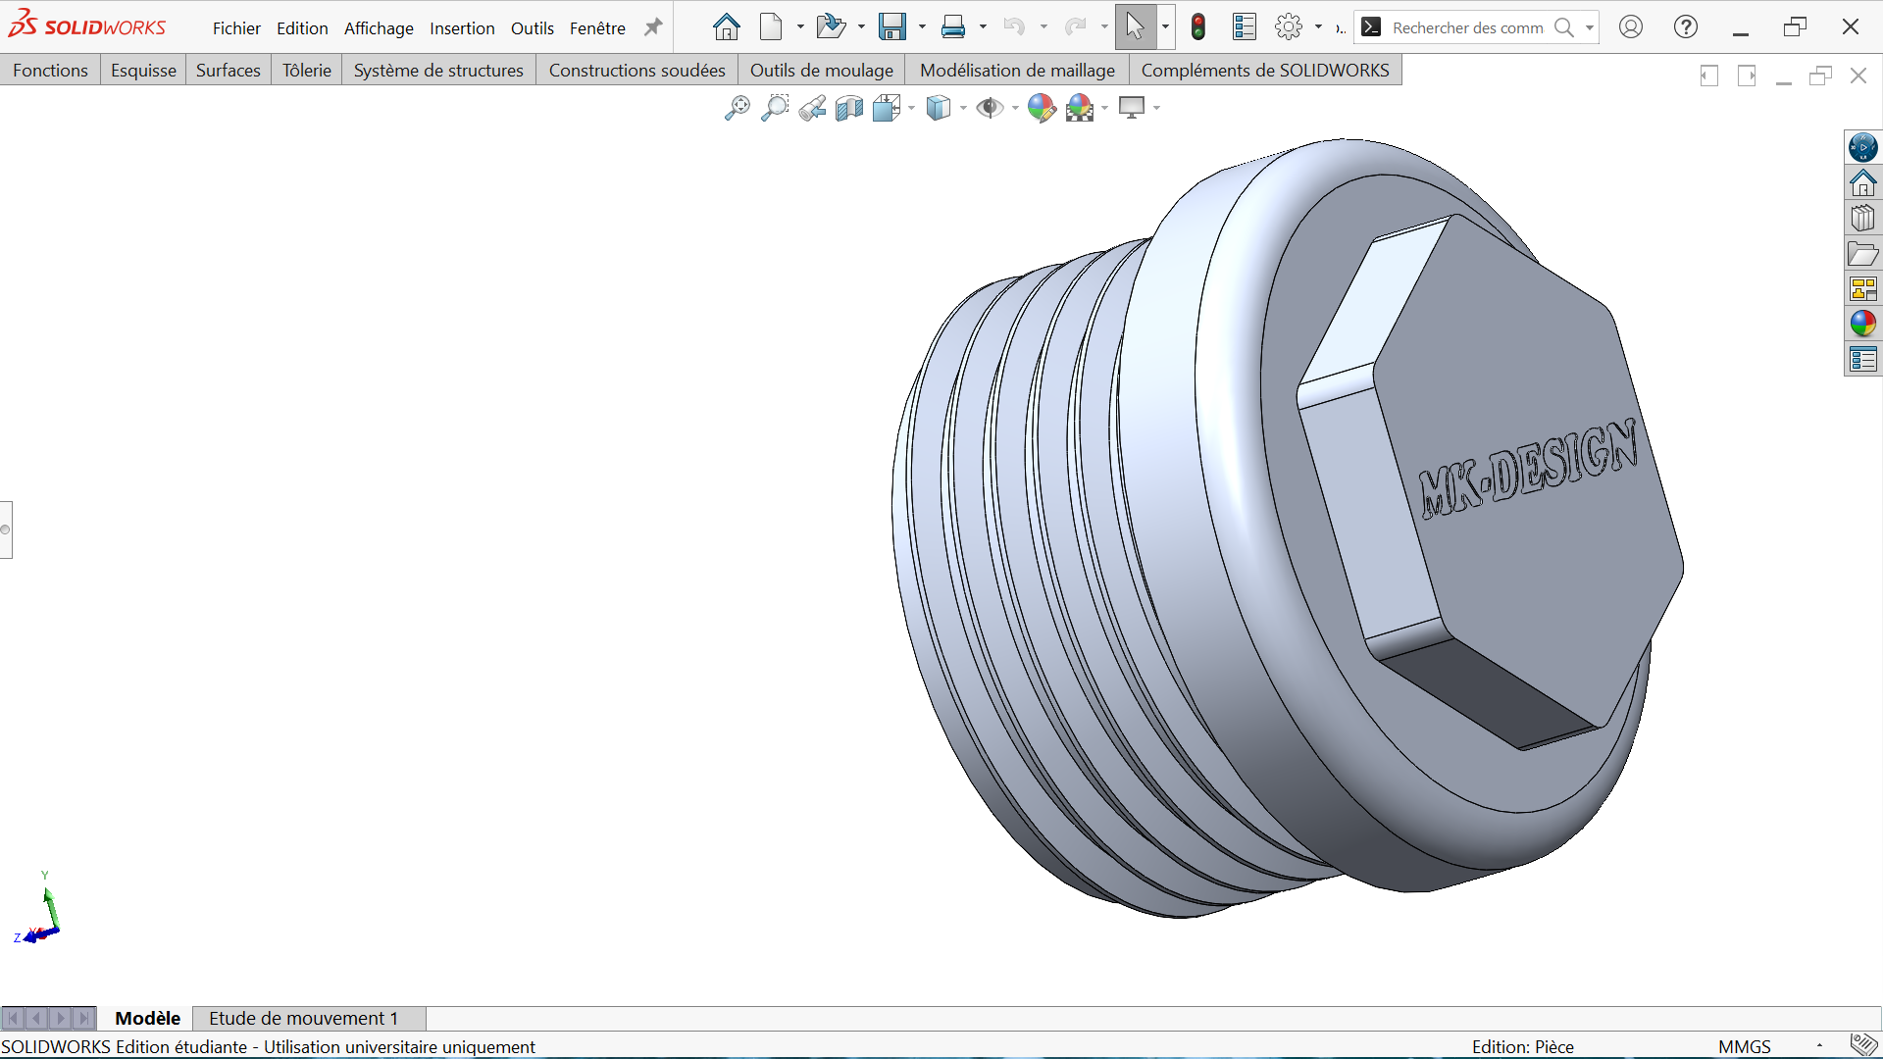
Task: Open Design Library task pane icon
Action: 1863,219
